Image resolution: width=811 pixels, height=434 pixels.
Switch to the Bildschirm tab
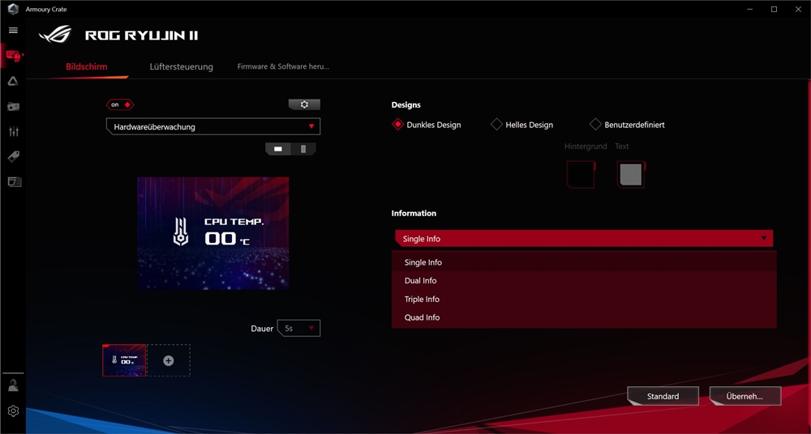(87, 66)
